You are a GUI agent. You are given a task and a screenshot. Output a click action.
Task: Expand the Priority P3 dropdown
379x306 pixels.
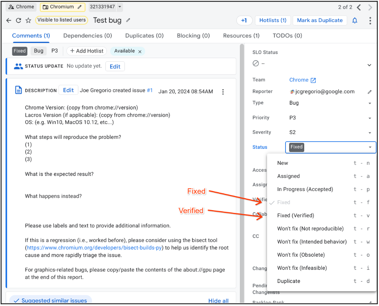pos(369,118)
